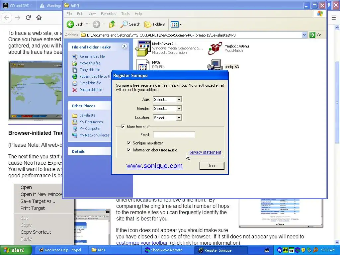
Task: Click the yellow security shield tray icon
Action: coord(303,250)
